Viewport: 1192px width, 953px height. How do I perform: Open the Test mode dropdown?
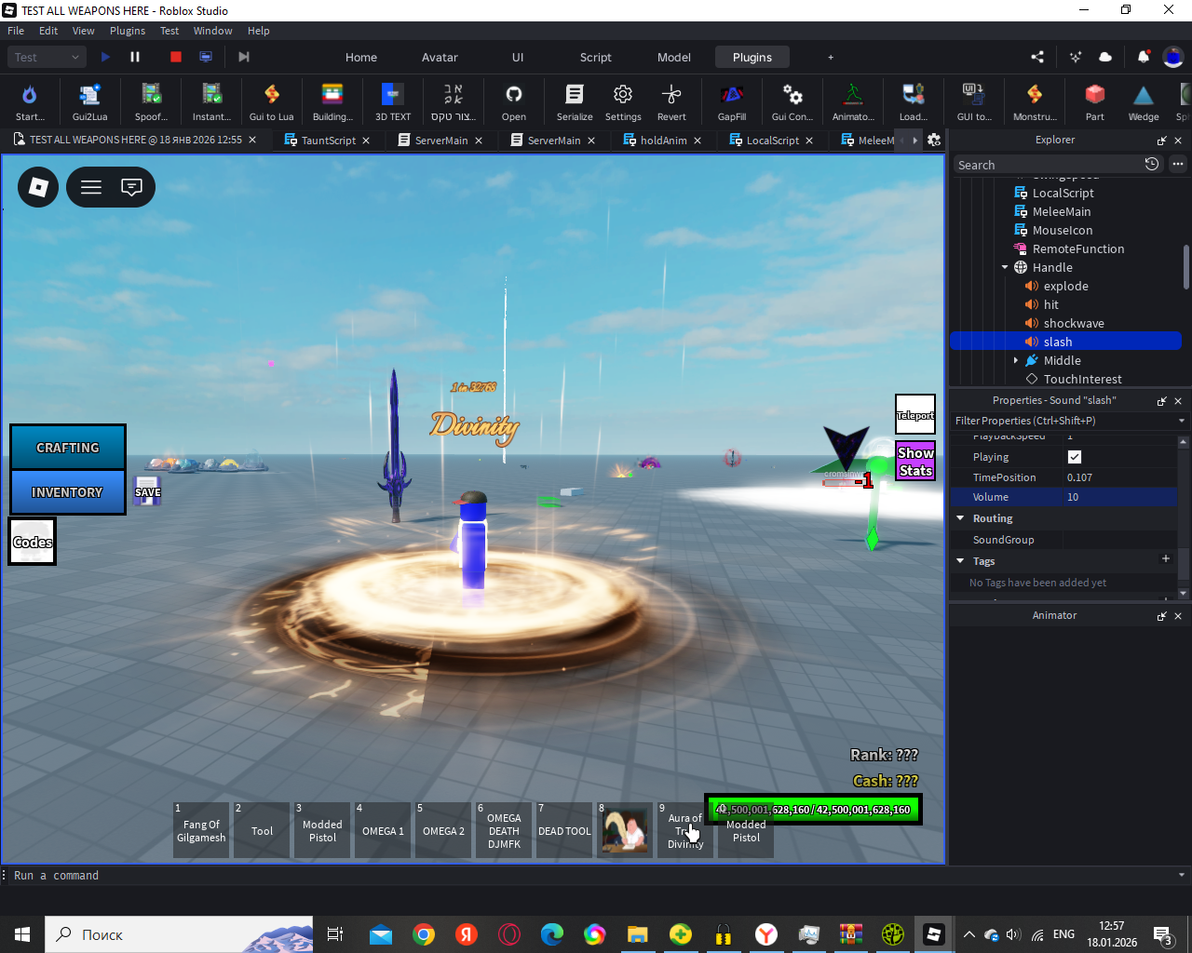[x=48, y=57]
